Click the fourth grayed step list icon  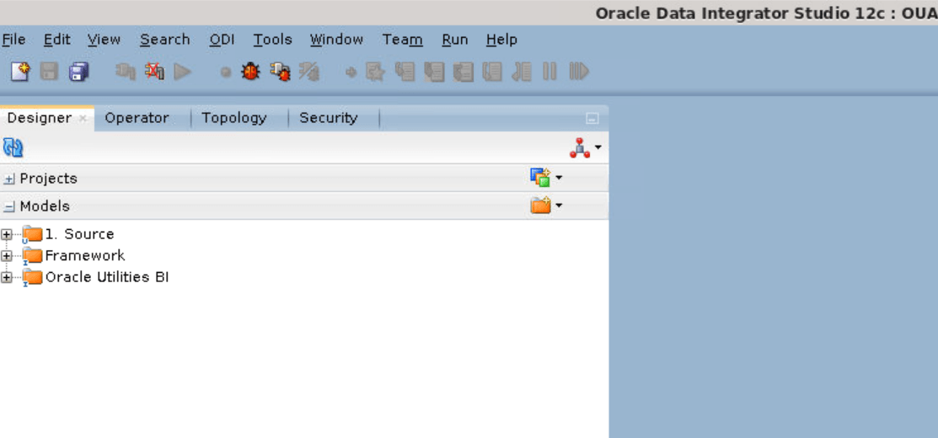(492, 72)
